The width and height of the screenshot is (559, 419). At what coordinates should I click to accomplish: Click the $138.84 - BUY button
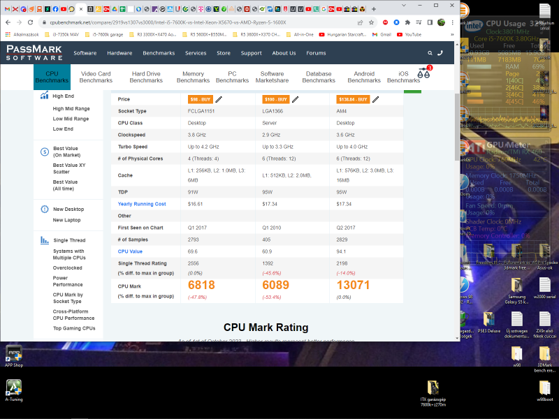353,99
